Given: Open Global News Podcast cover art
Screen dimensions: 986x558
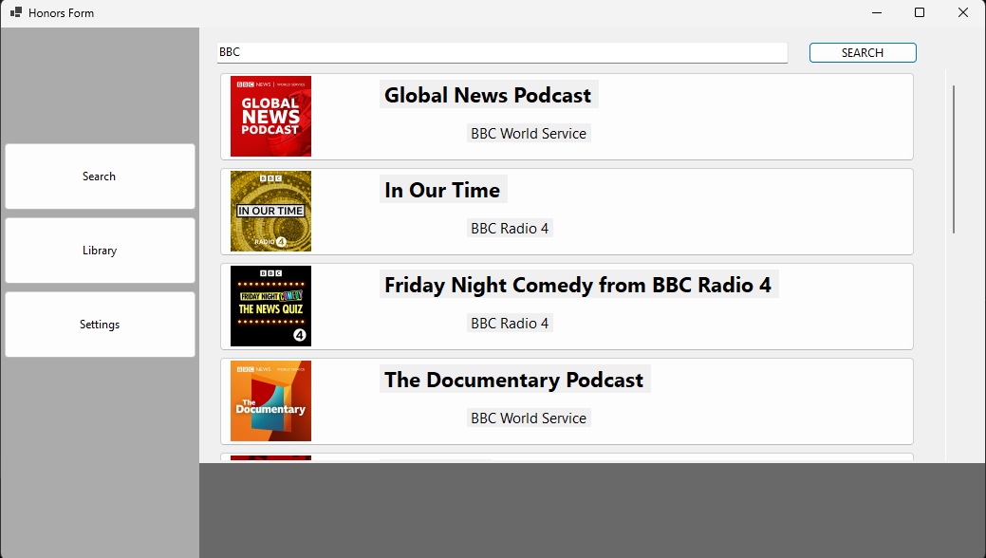Looking at the screenshot, I should point(270,117).
